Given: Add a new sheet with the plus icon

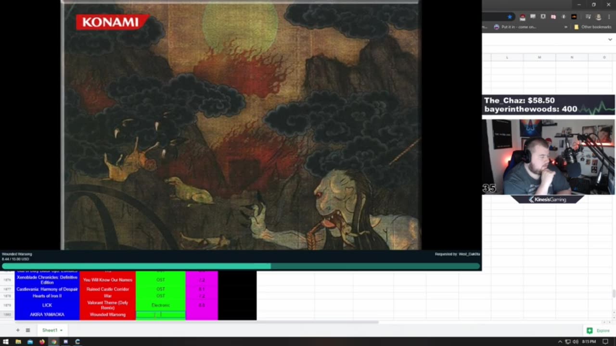Looking at the screenshot, I should point(18,330).
